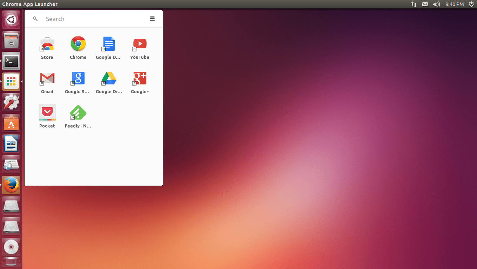Viewport: 477px width, 269px height.
Task: Open the first disk drive icon
Action: pyautogui.click(x=11, y=206)
